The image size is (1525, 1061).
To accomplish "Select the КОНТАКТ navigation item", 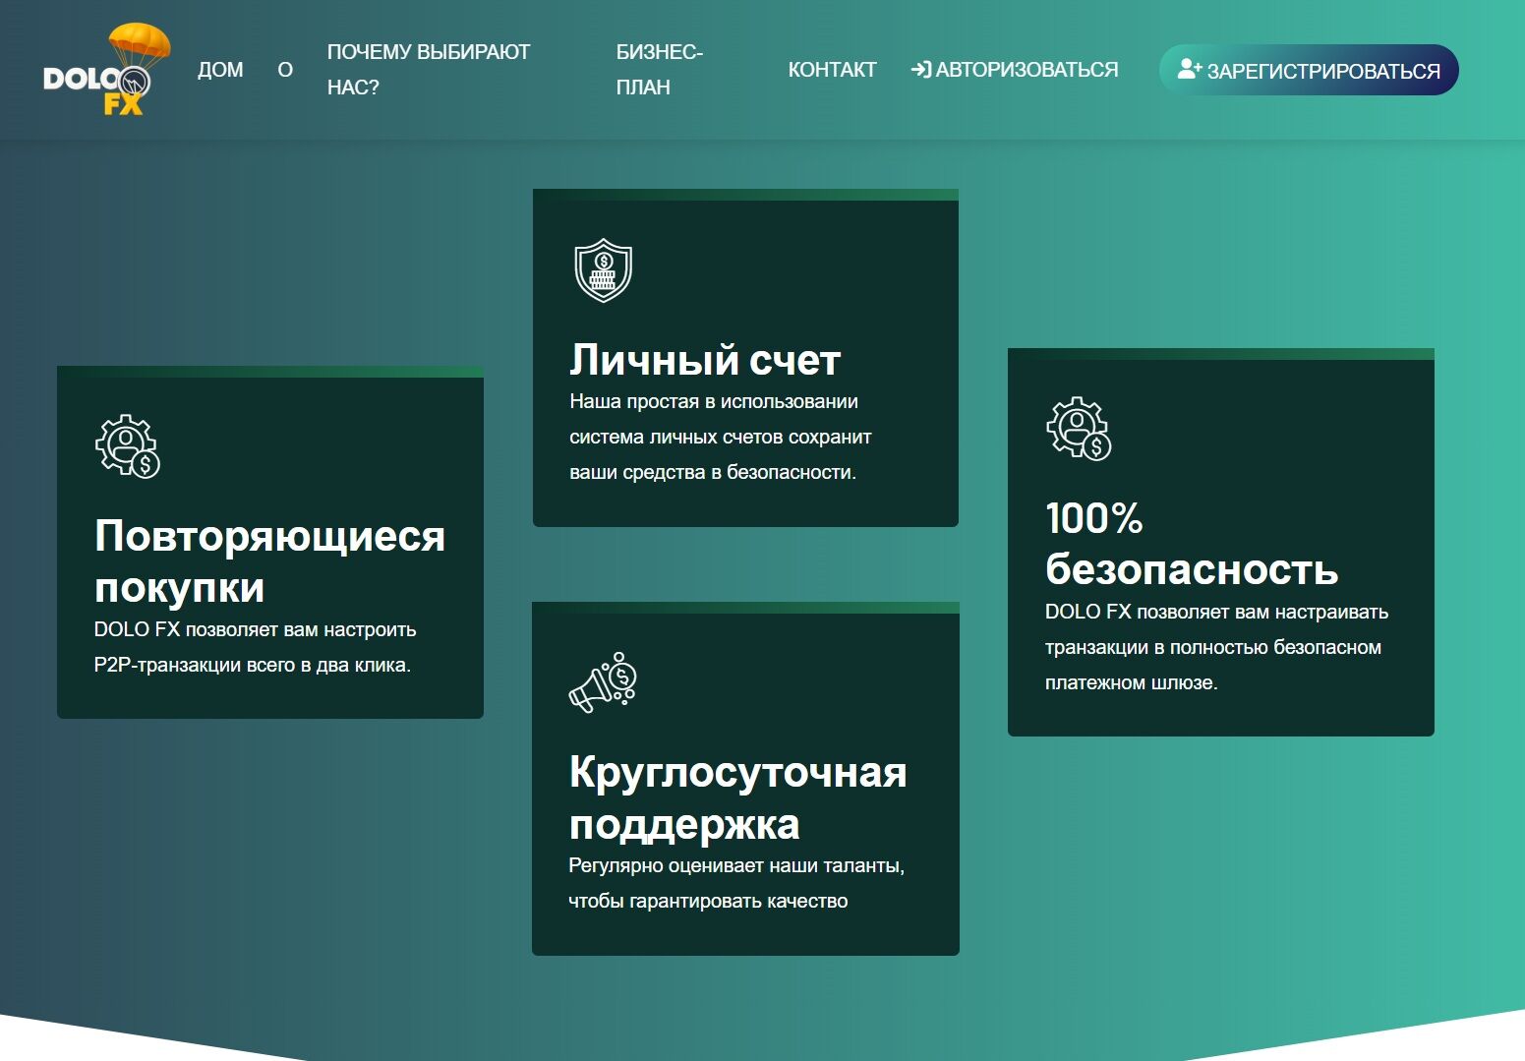I will coord(832,69).
